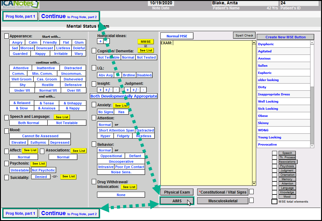Viewport: 322px width, 221px height.
Task: Click the yellow MMSE button
Action: coord(145,42)
